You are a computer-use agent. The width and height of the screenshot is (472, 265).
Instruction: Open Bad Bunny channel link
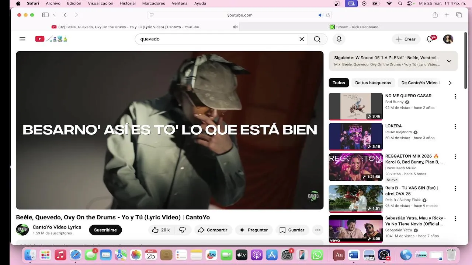(395, 102)
